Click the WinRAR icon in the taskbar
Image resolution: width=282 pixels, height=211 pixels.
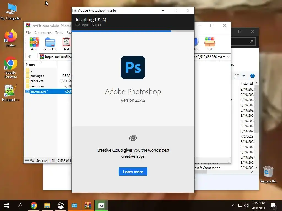tap(88, 206)
